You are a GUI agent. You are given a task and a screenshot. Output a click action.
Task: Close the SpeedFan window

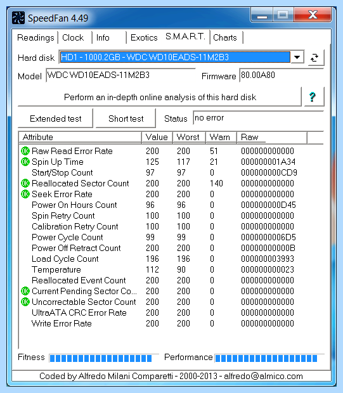tap(313, 15)
